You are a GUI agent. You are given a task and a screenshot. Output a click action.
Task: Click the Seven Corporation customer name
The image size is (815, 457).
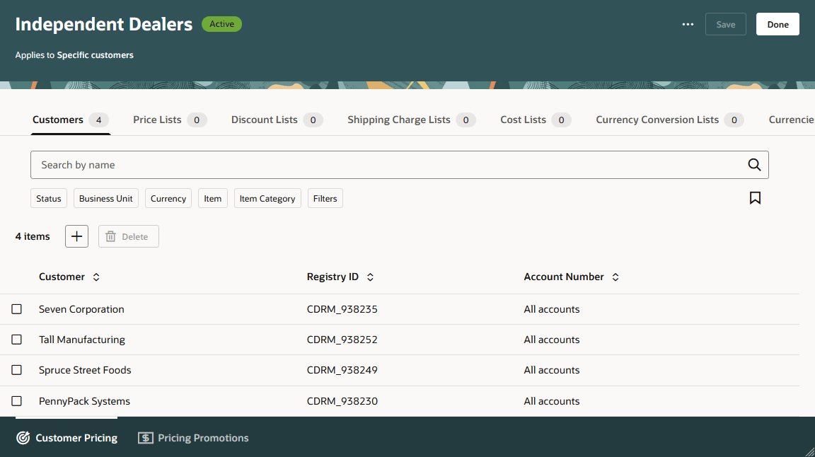click(x=81, y=309)
